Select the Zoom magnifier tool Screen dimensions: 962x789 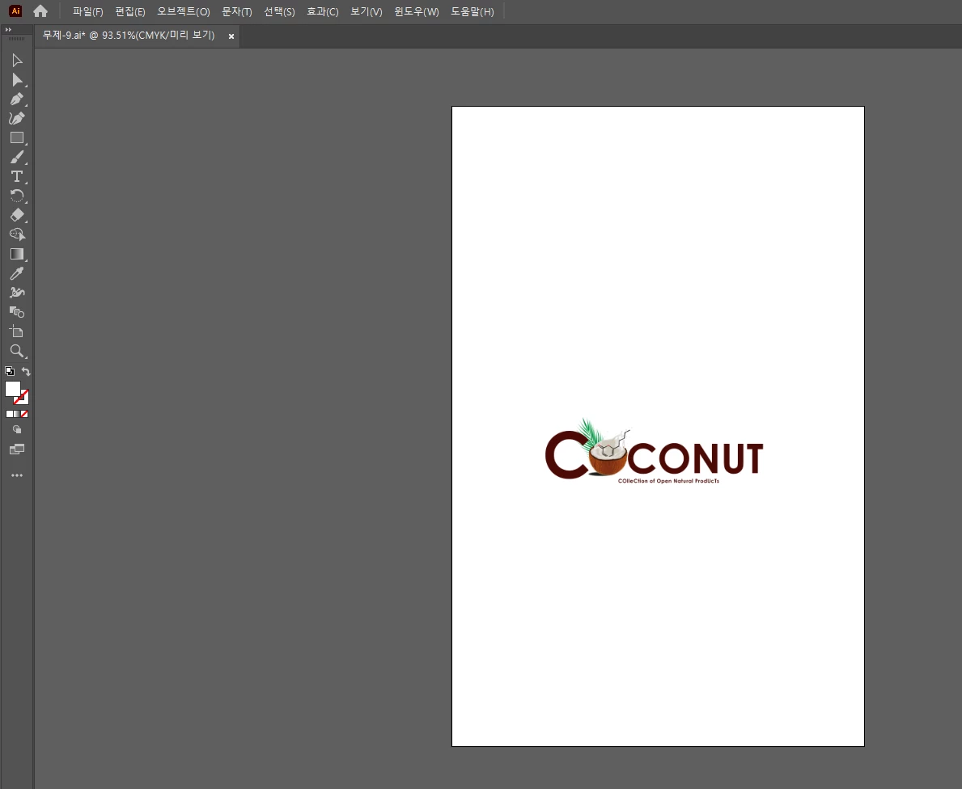[17, 352]
